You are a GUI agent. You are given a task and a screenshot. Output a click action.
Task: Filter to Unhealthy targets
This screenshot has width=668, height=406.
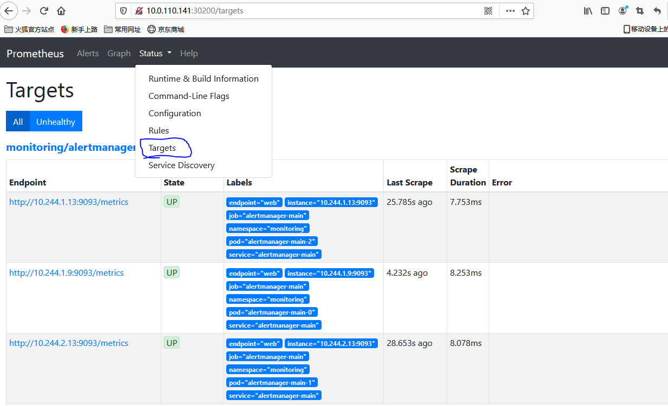pyautogui.click(x=56, y=122)
